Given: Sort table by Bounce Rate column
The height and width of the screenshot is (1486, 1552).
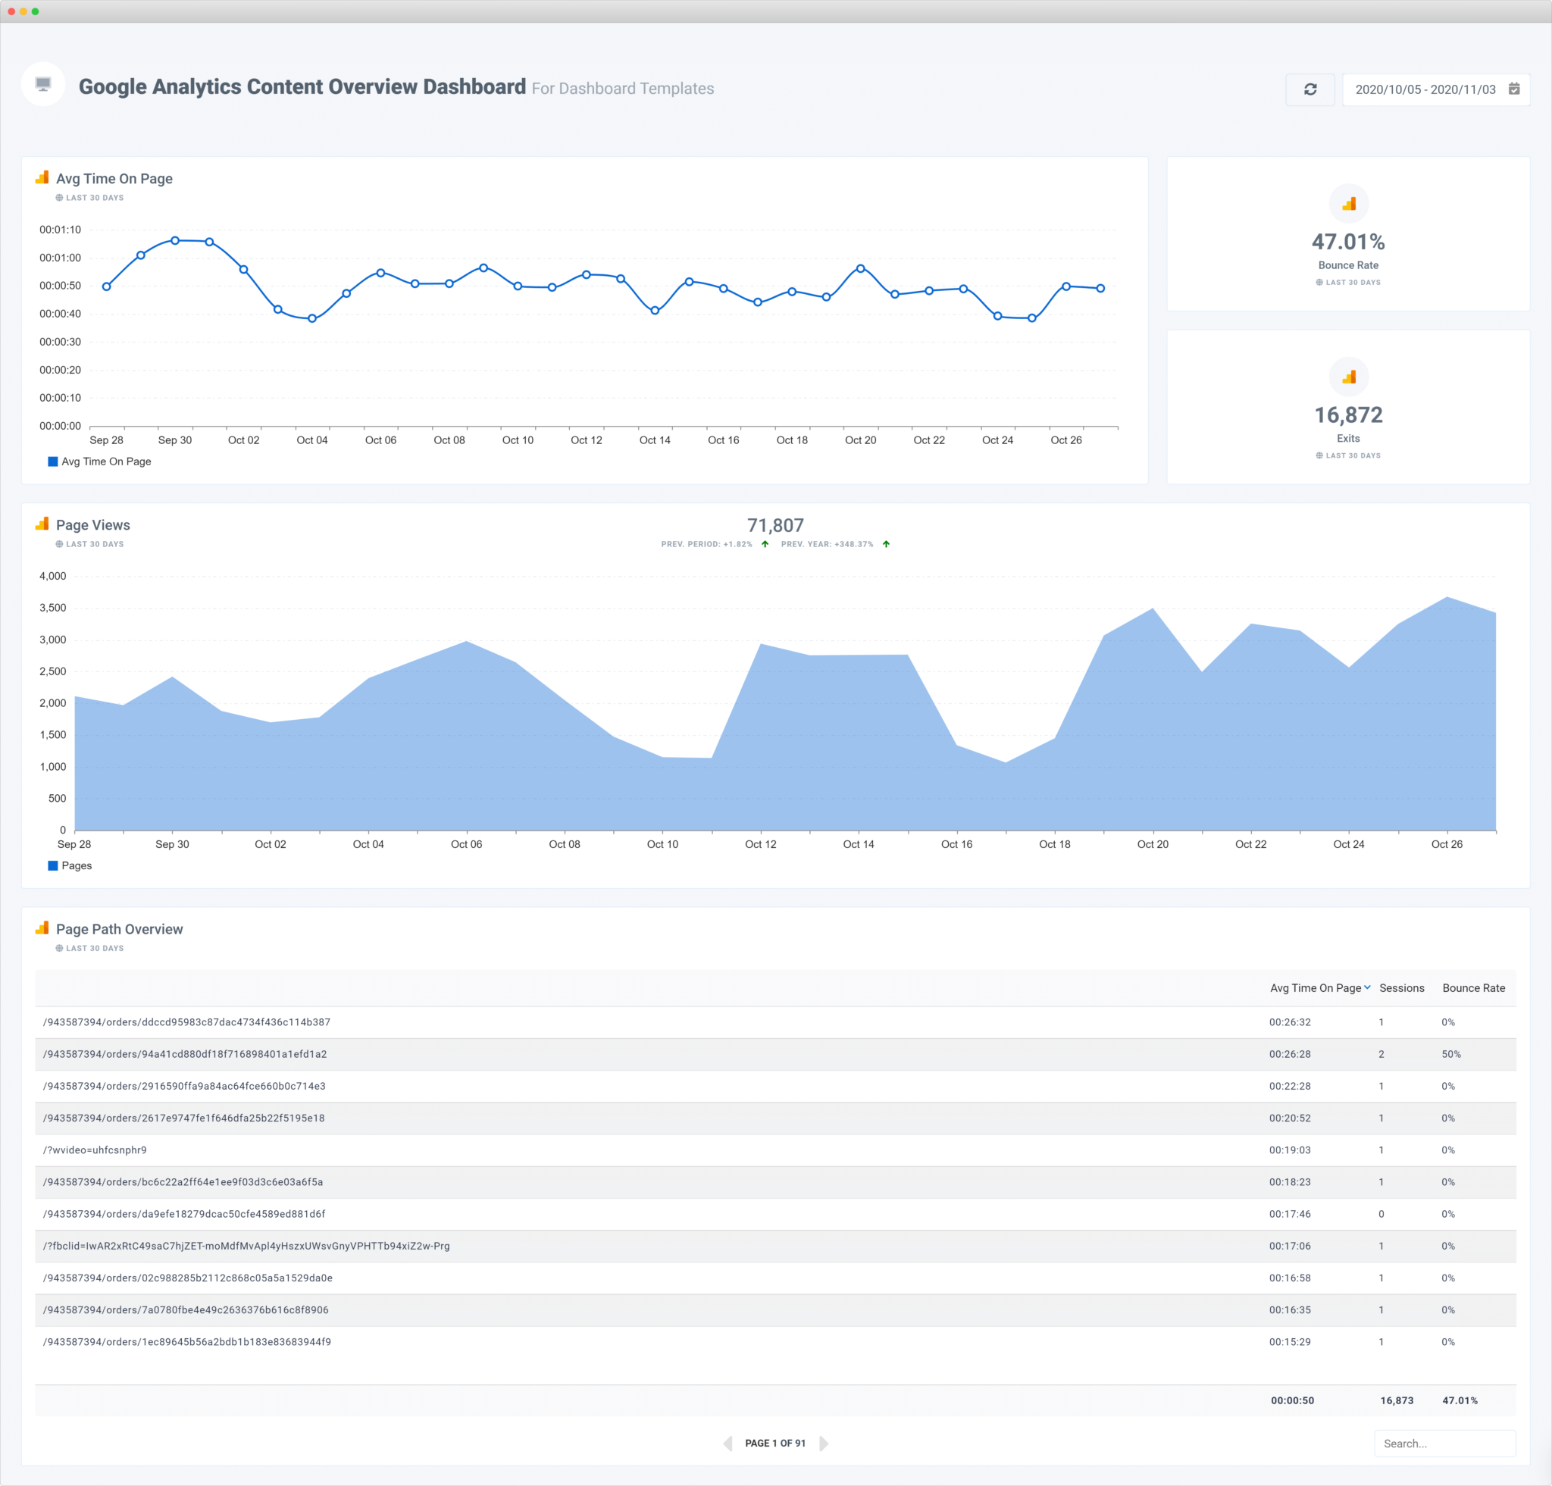Looking at the screenshot, I should [x=1473, y=988].
